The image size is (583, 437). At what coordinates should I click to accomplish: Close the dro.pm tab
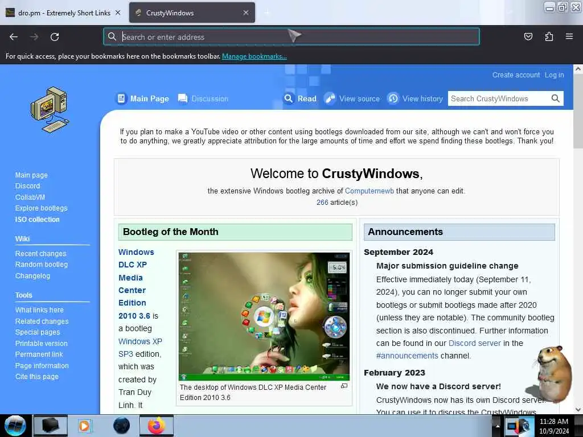118,13
